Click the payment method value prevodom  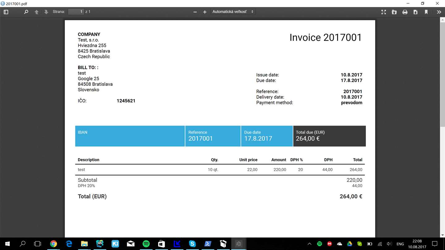[352, 102]
